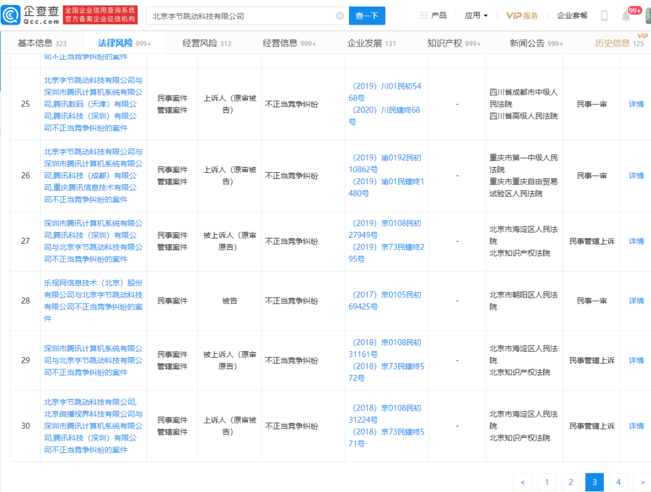Open 详情 for case row 25
The height and width of the screenshot is (492, 651).
click(x=636, y=104)
